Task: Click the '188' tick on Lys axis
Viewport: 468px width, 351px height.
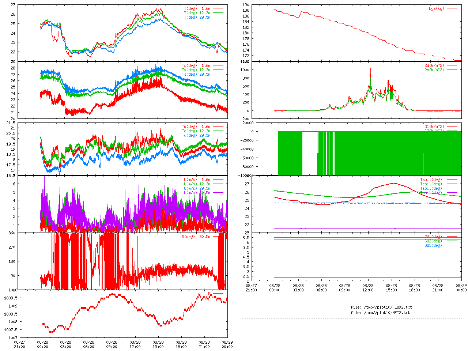Action: [x=246, y=11]
